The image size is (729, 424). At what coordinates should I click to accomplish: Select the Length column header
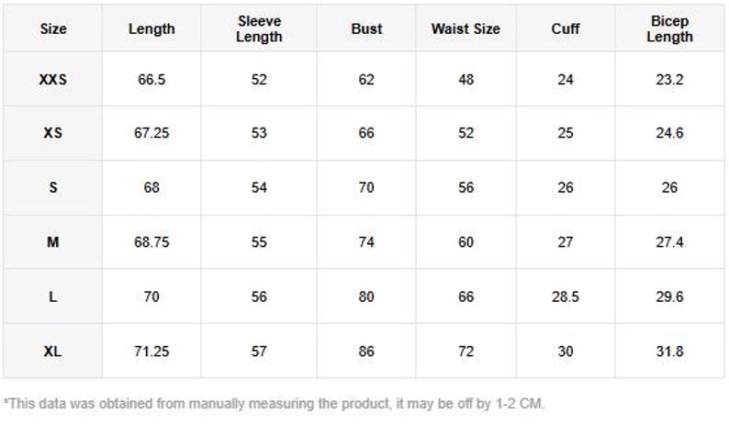pos(151,28)
